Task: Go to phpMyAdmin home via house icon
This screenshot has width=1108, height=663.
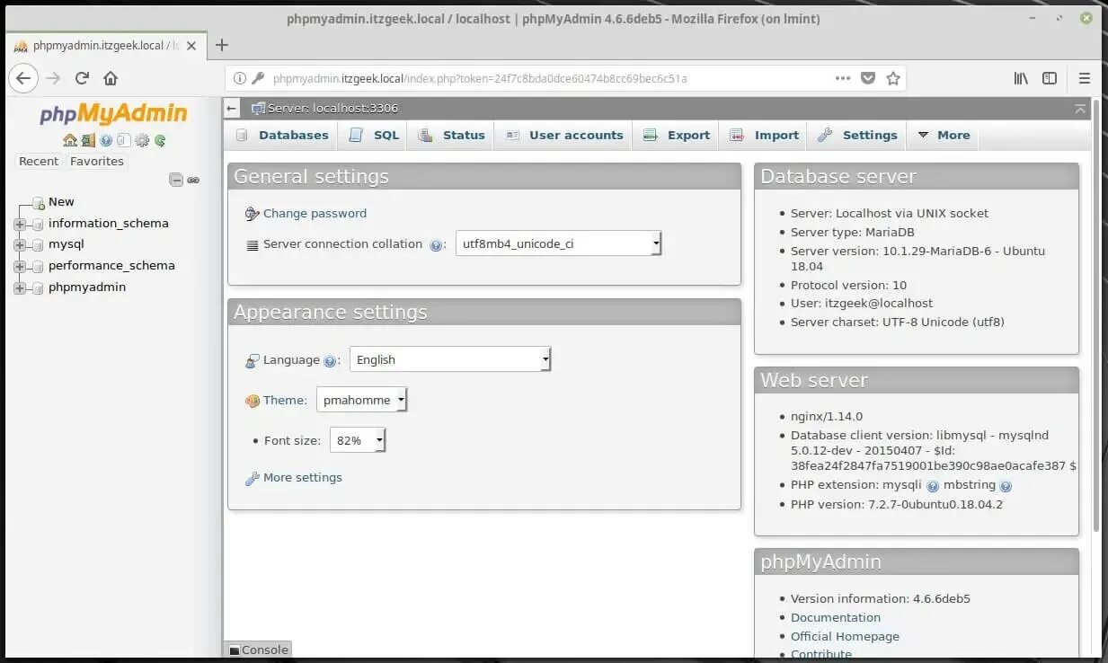Action: click(69, 140)
